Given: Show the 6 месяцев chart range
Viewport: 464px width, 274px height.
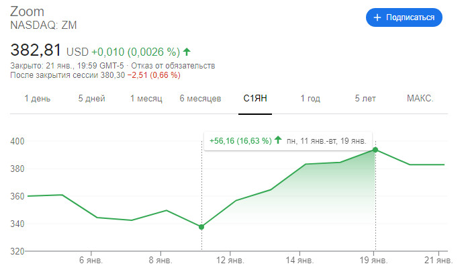Looking at the screenshot, I should click(200, 99).
